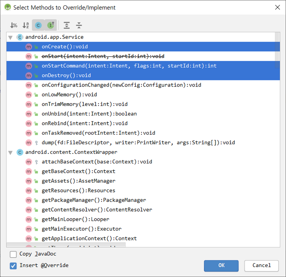
Task: Collapse the android.content.ContextWrapper node
Action: 10,152
